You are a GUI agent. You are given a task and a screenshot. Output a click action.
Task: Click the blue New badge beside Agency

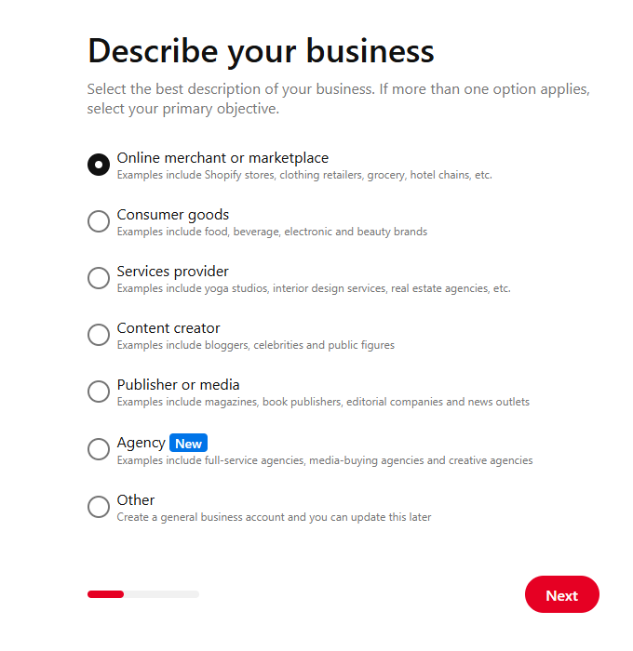(188, 444)
